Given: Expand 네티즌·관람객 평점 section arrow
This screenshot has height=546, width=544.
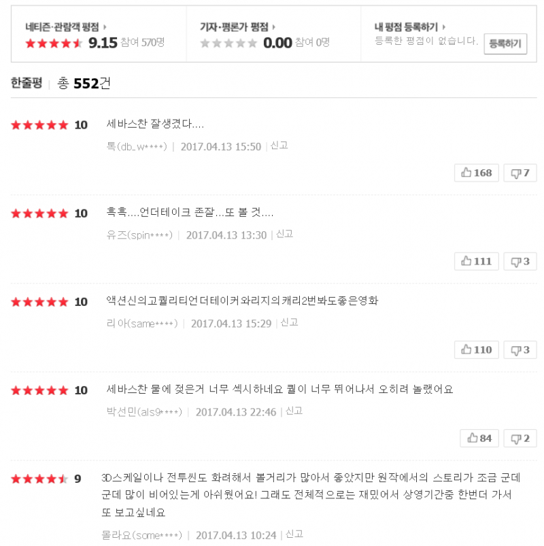Looking at the screenshot, I should [105, 27].
